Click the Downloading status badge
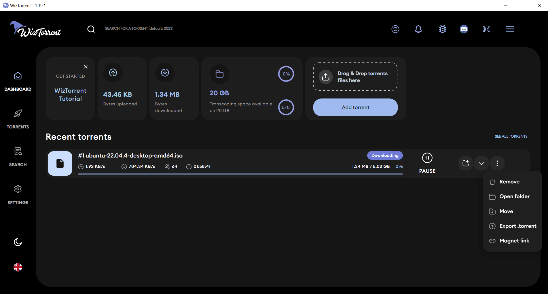Viewport: 548px width, 294px height. 385,155
